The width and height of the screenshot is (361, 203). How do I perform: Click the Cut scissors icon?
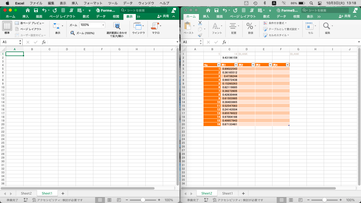pyautogui.click(x=200, y=23)
